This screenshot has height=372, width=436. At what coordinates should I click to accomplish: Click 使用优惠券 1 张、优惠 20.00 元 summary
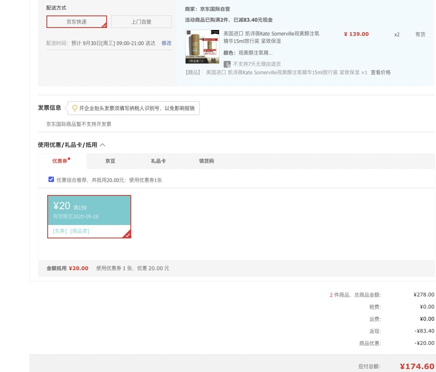click(x=133, y=268)
